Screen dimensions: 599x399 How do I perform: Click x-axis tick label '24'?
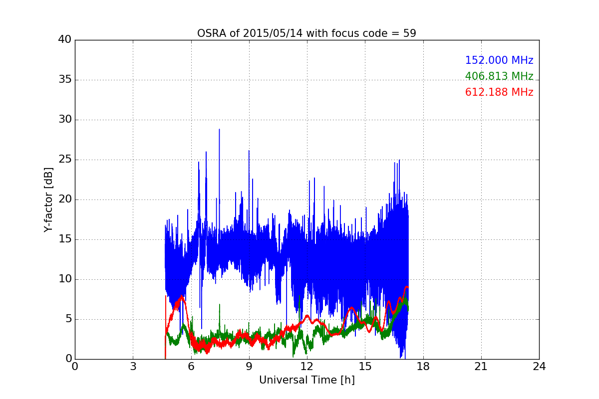(x=539, y=367)
